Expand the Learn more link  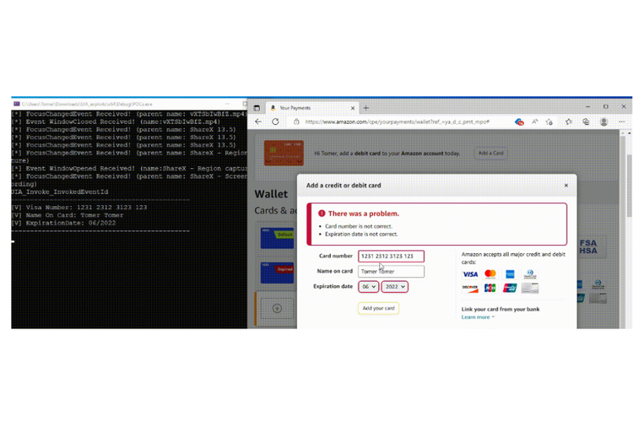[478, 317]
